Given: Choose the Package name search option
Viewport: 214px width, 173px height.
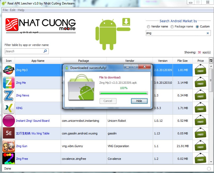Looking at the screenshot, I should 172,26.
